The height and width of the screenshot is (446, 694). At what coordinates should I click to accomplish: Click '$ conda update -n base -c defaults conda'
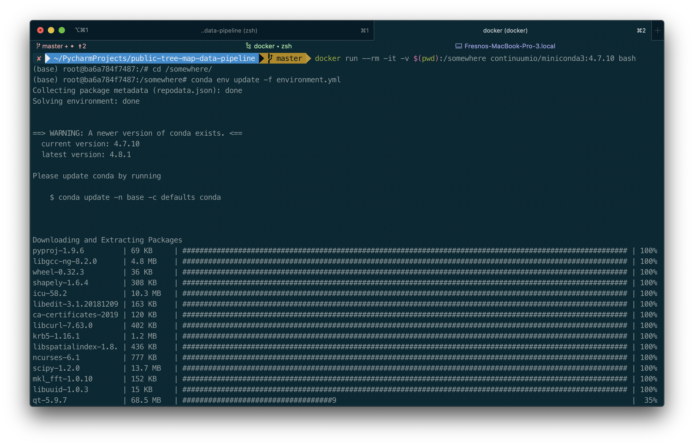point(135,197)
